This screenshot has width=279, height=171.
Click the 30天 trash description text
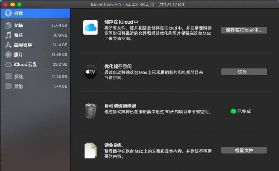tap(158, 112)
